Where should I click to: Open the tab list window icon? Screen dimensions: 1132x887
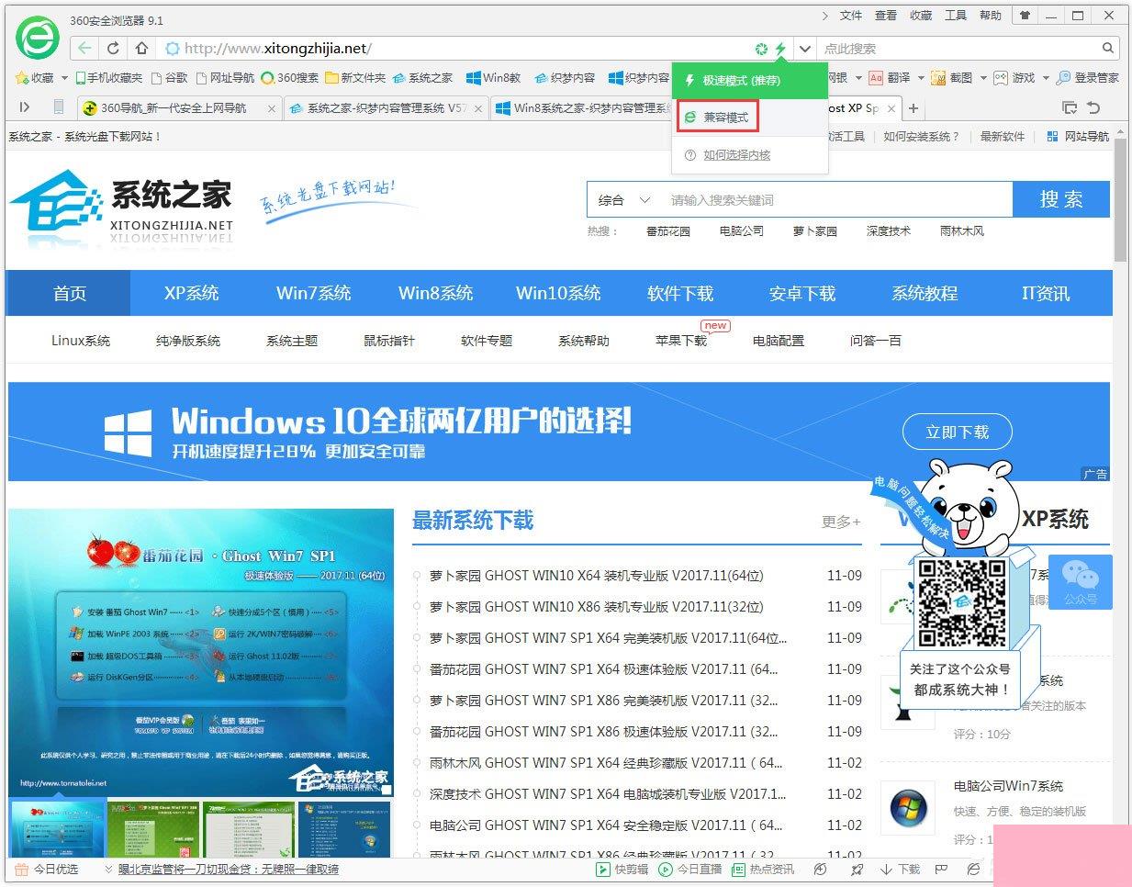click(1069, 107)
